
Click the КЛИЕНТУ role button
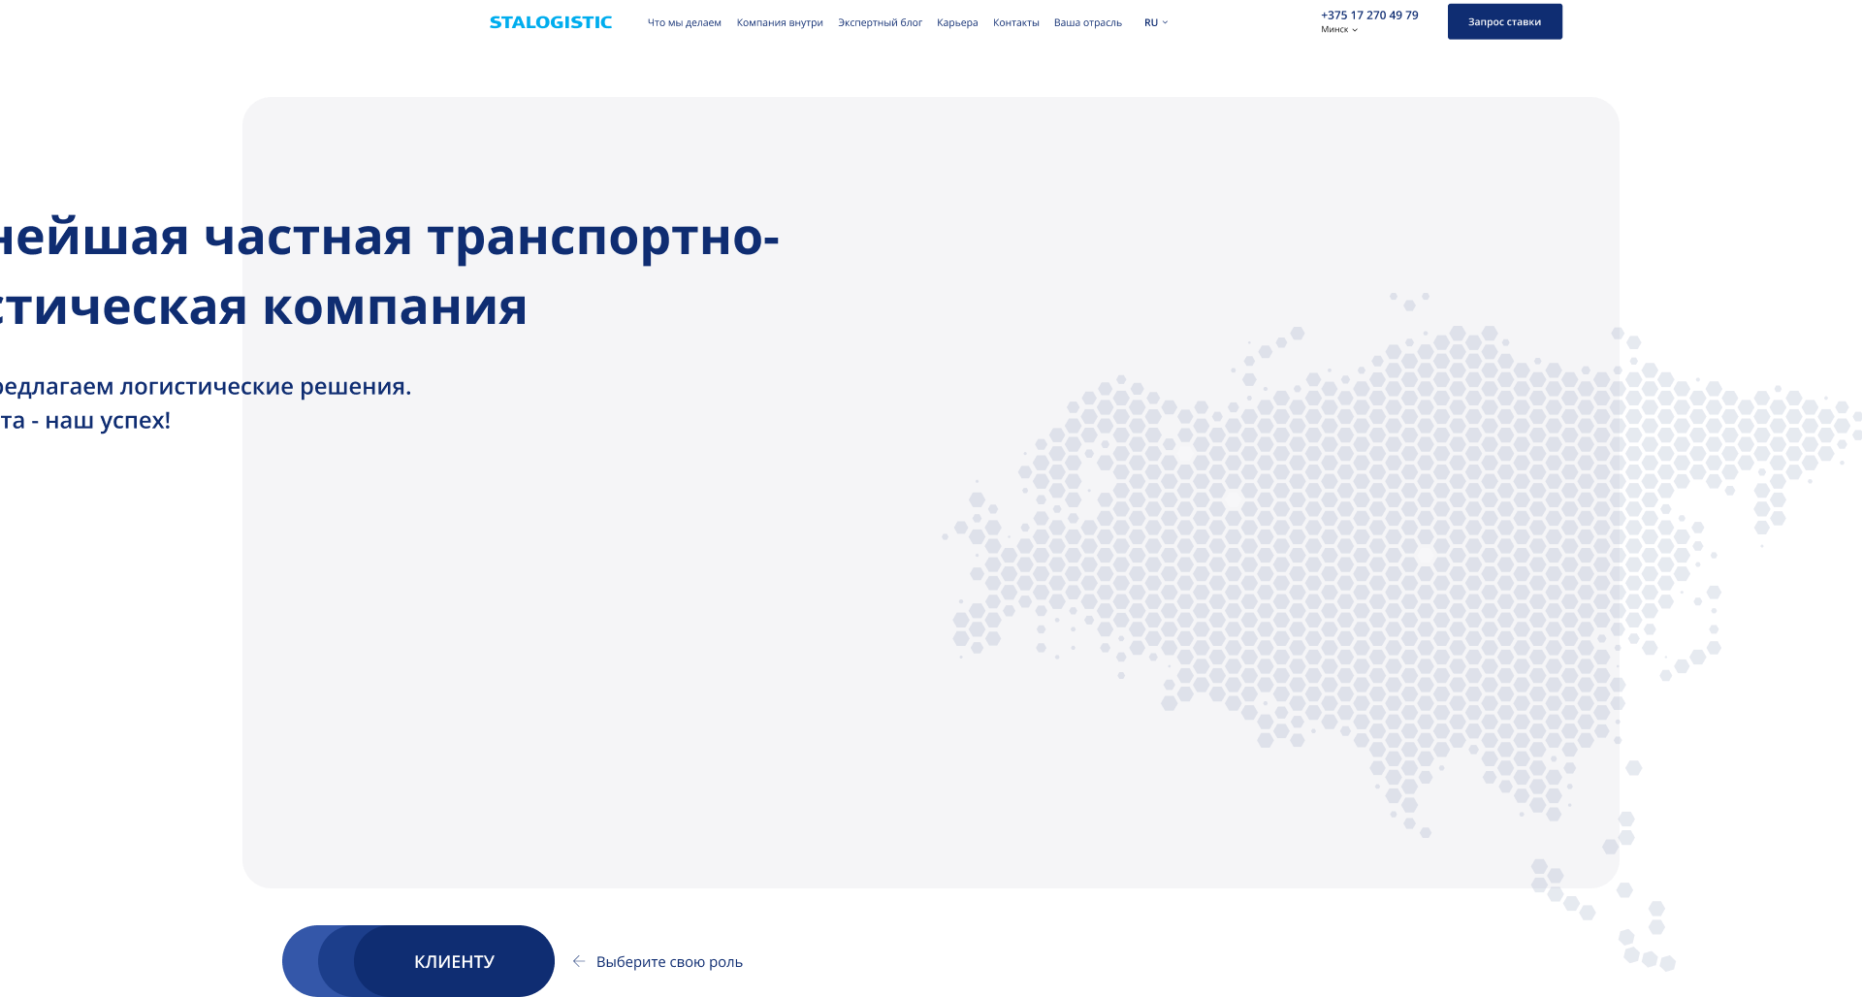454,961
